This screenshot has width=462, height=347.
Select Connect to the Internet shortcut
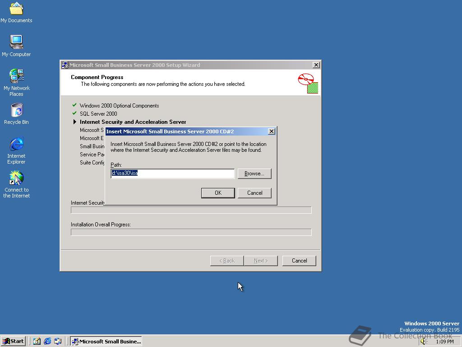(x=16, y=184)
